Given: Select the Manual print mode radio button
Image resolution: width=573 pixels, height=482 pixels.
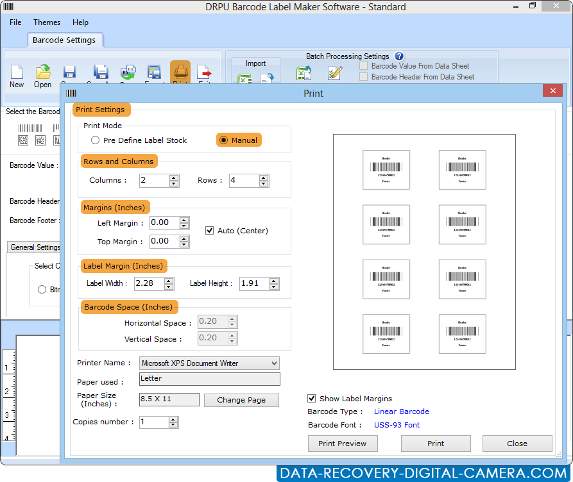Looking at the screenshot, I should pos(223,140).
